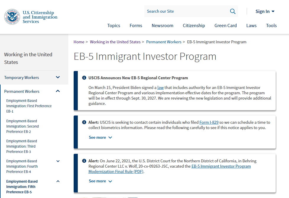Click info icon beside June 22, 2021 alert

click(84, 161)
